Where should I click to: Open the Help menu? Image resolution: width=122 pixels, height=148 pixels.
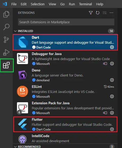point(100,4)
